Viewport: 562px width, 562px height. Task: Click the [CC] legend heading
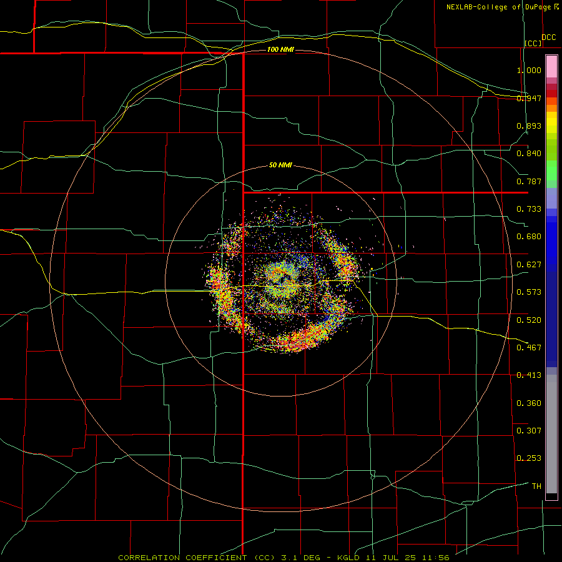[x=533, y=43]
